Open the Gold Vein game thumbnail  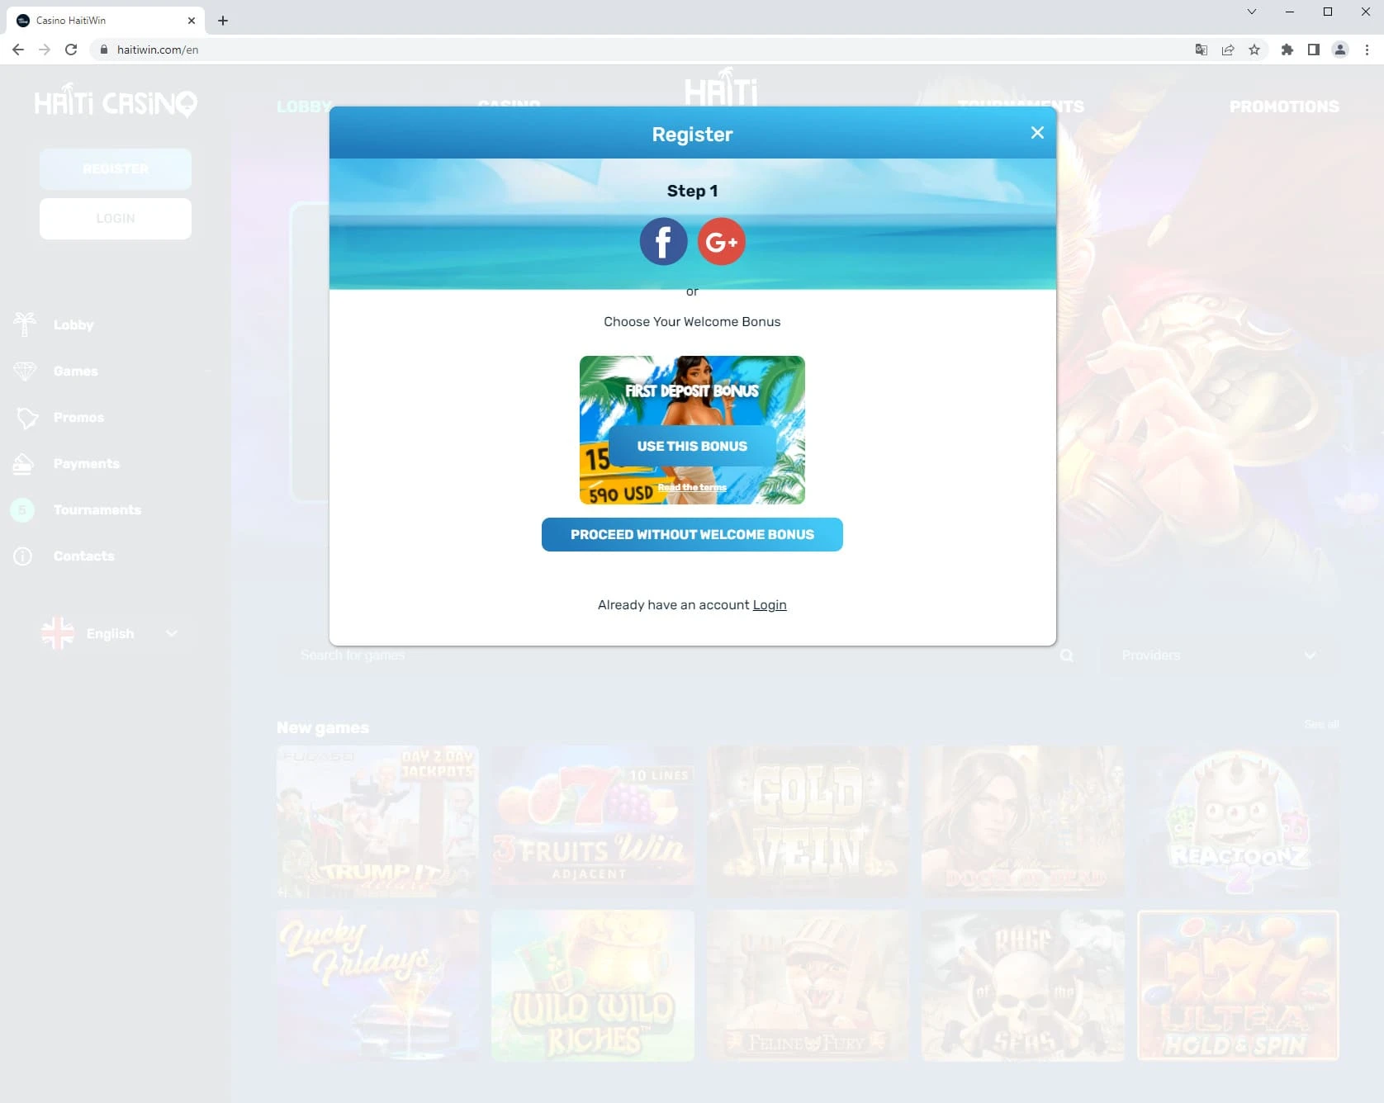point(808,821)
